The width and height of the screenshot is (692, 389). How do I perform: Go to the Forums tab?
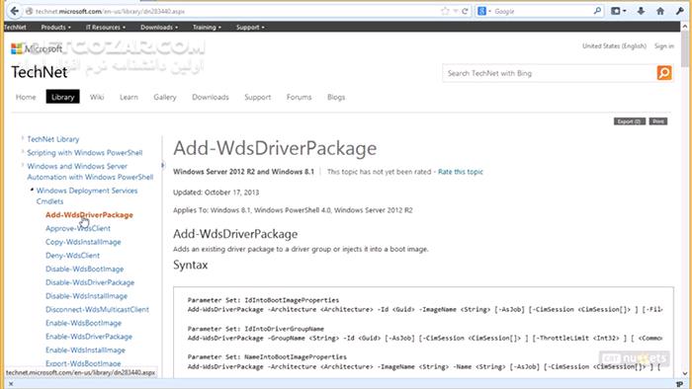299,97
